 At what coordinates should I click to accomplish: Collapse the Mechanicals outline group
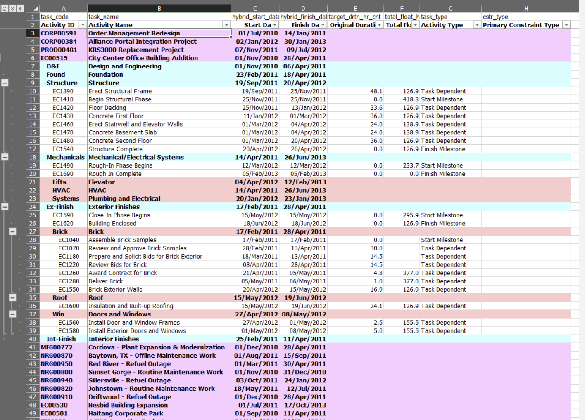(5, 157)
